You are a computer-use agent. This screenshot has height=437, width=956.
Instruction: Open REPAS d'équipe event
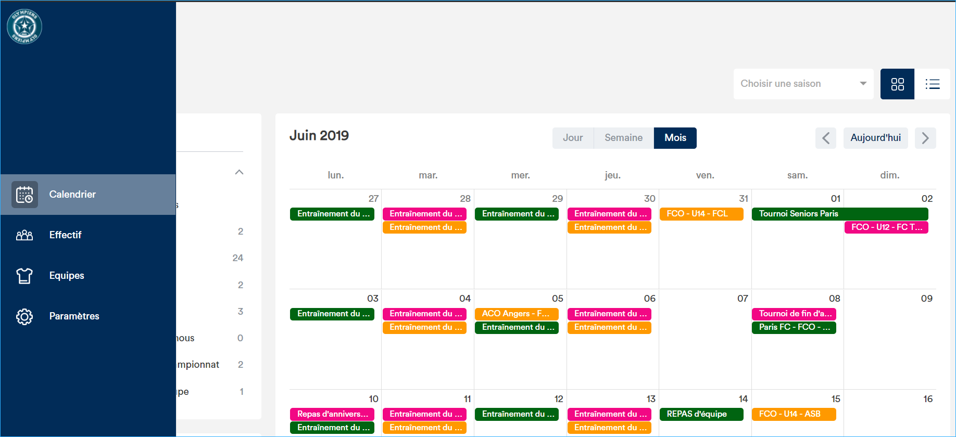pyautogui.click(x=701, y=414)
